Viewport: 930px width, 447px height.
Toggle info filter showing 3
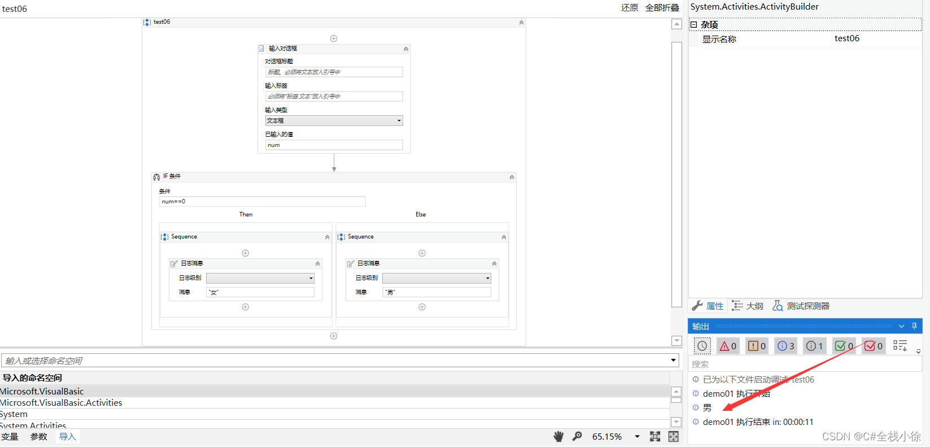pyautogui.click(x=787, y=346)
